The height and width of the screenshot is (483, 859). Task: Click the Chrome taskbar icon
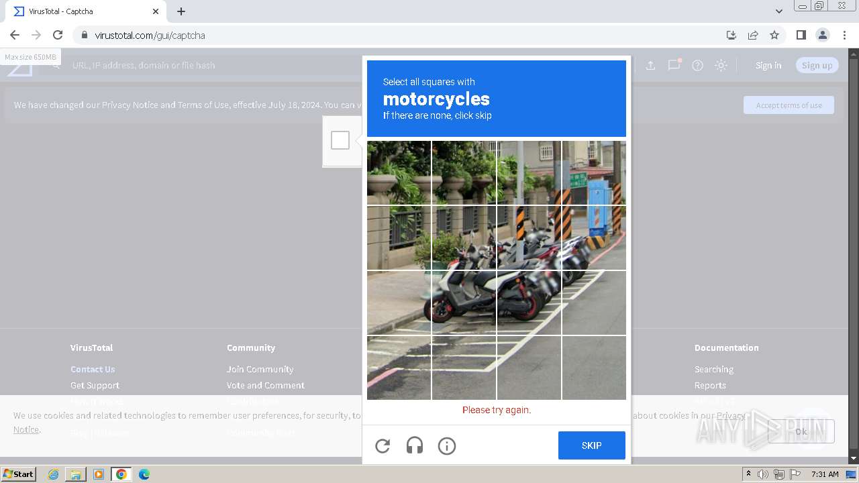coord(121,474)
